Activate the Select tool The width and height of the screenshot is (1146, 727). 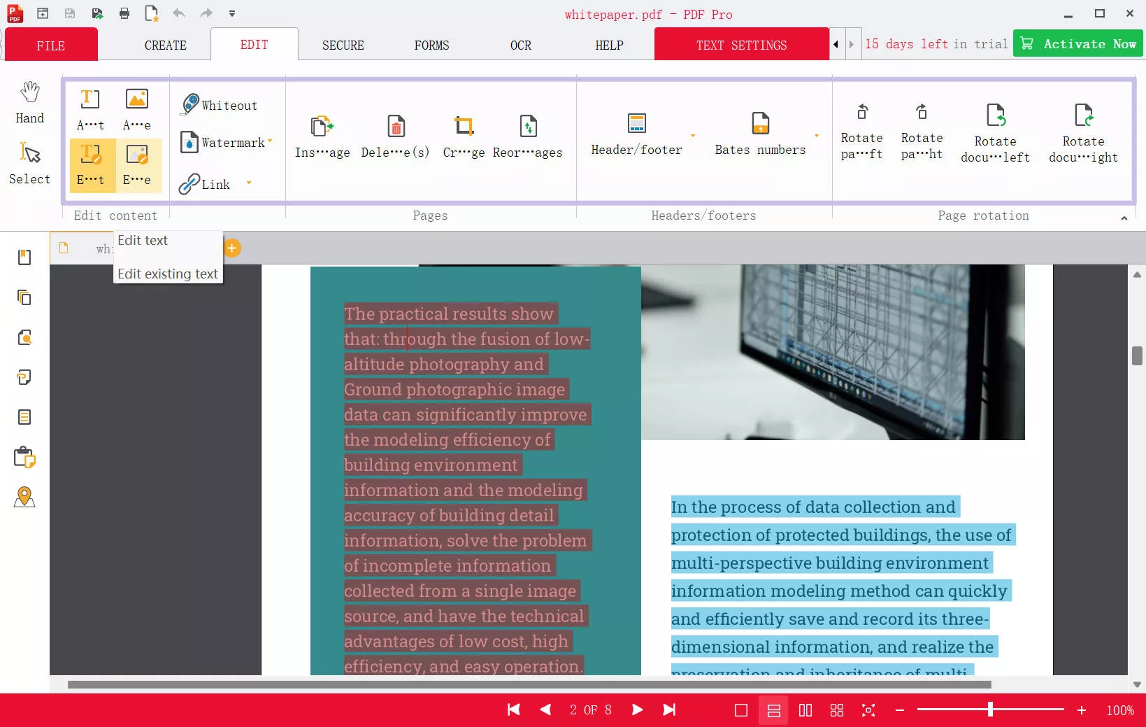click(29, 164)
